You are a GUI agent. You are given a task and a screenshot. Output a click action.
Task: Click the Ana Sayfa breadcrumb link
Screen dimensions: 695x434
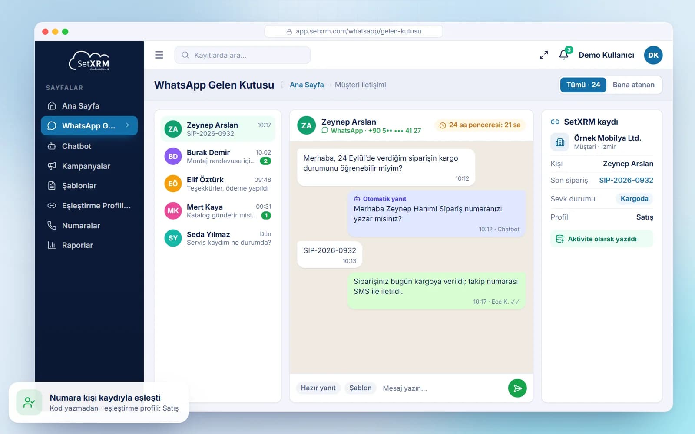[307, 85]
